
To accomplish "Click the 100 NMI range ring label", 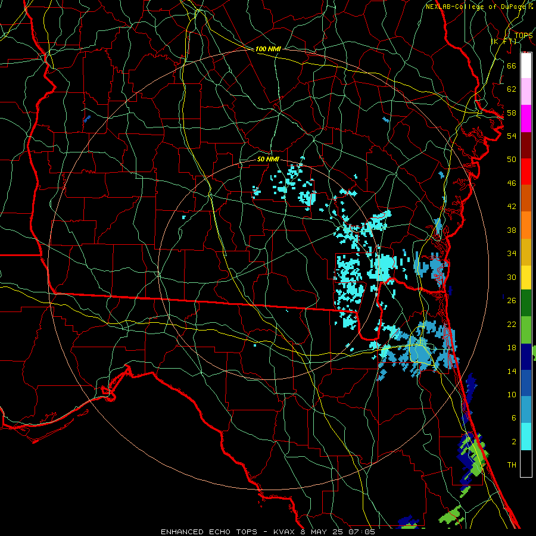I will [268, 49].
